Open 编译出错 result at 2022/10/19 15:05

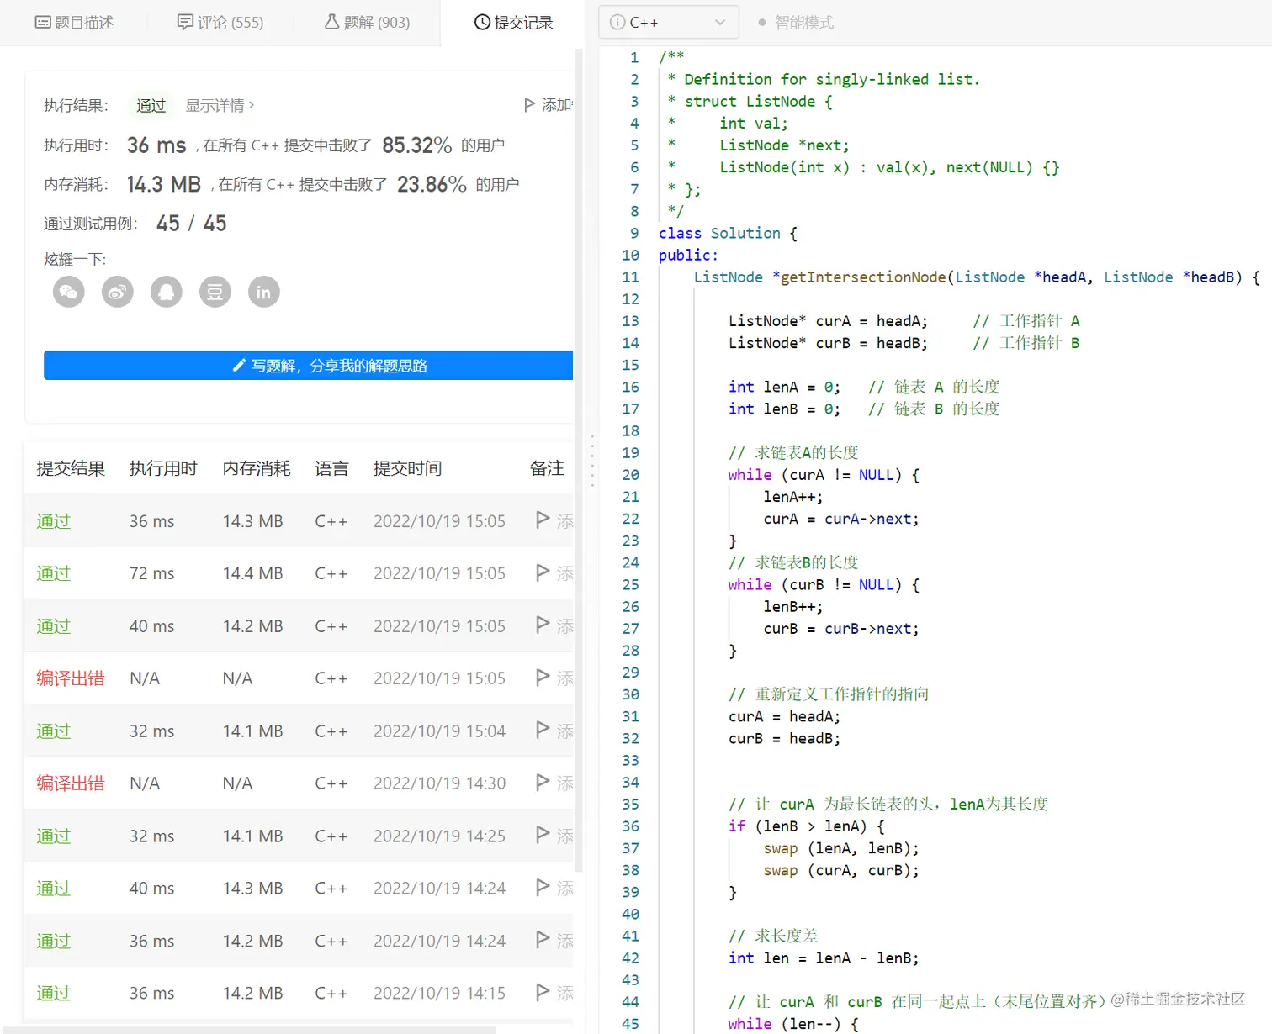click(x=71, y=678)
